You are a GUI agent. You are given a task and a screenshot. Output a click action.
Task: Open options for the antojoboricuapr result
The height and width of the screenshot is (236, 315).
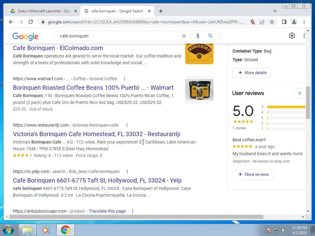point(132,211)
